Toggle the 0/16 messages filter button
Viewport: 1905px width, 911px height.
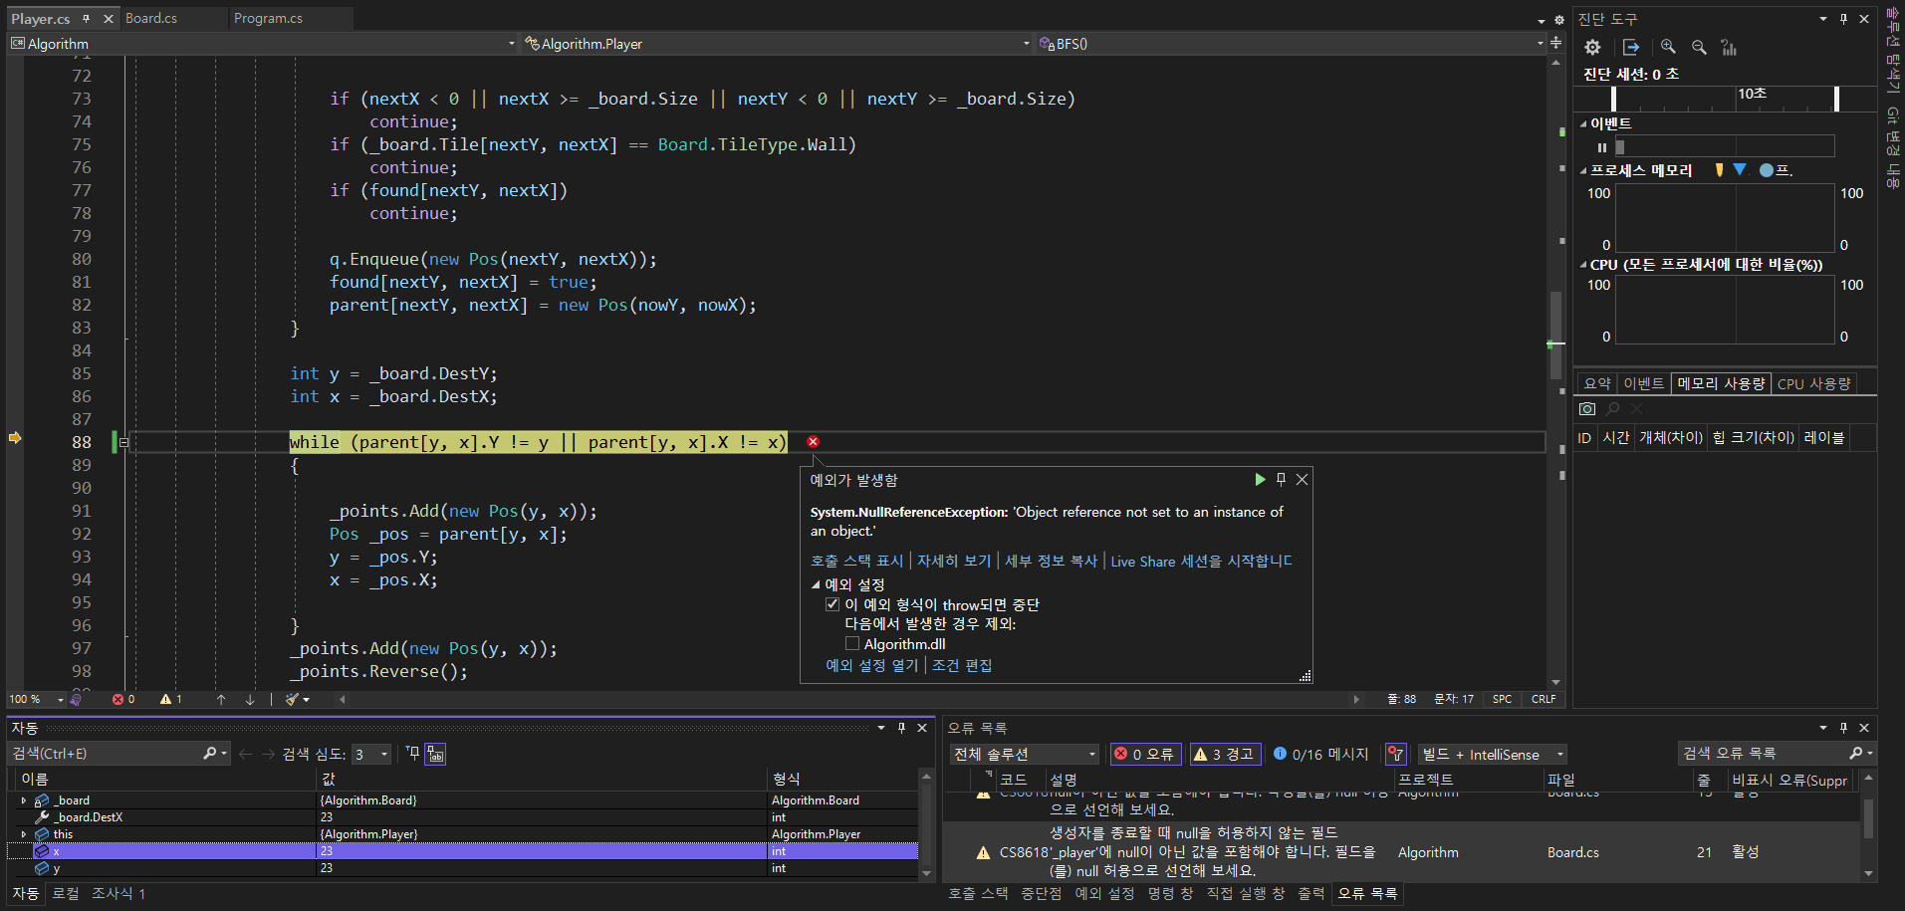coord(1320,754)
